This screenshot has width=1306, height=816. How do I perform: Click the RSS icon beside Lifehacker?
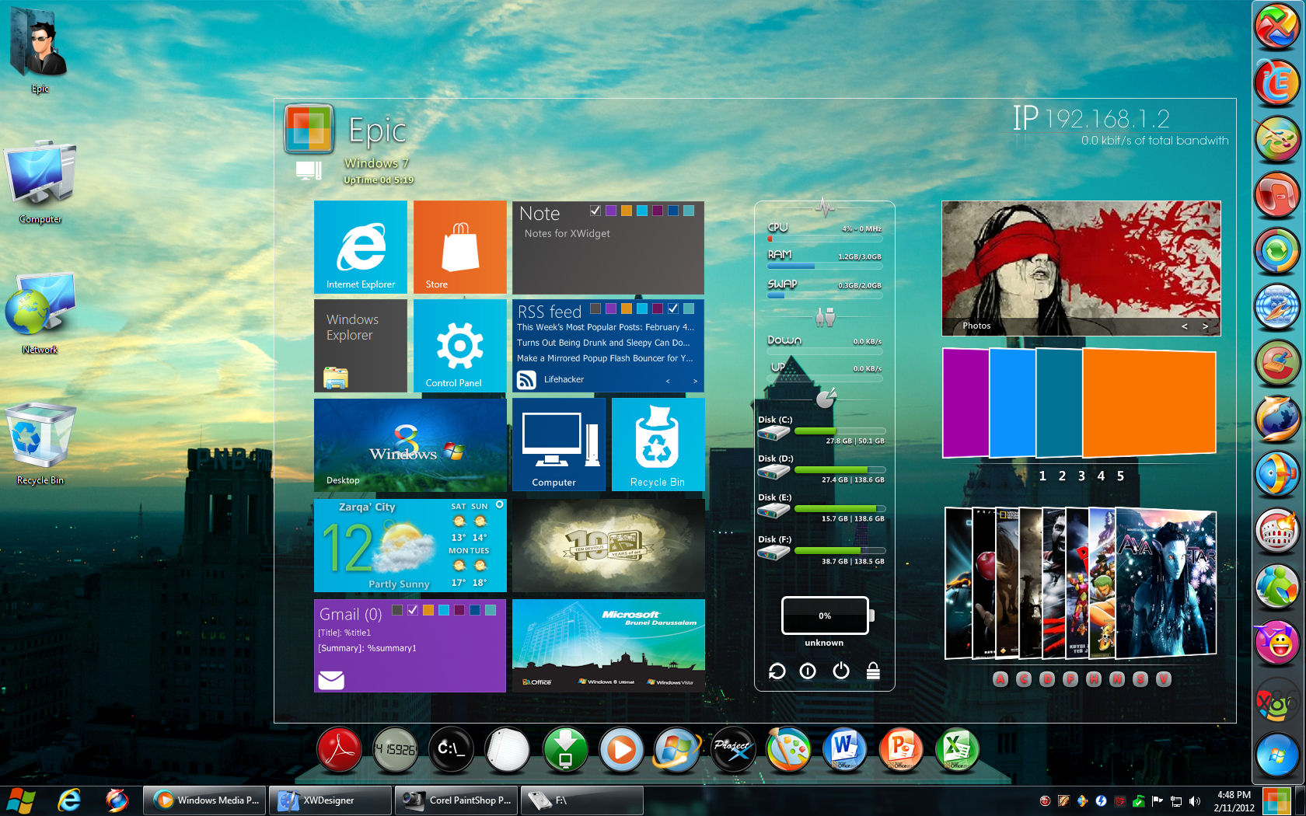tap(526, 379)
